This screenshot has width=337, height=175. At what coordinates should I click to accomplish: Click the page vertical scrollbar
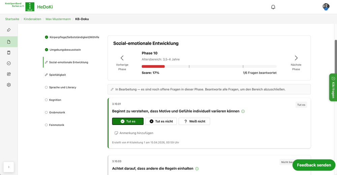(x=336, y=58)
